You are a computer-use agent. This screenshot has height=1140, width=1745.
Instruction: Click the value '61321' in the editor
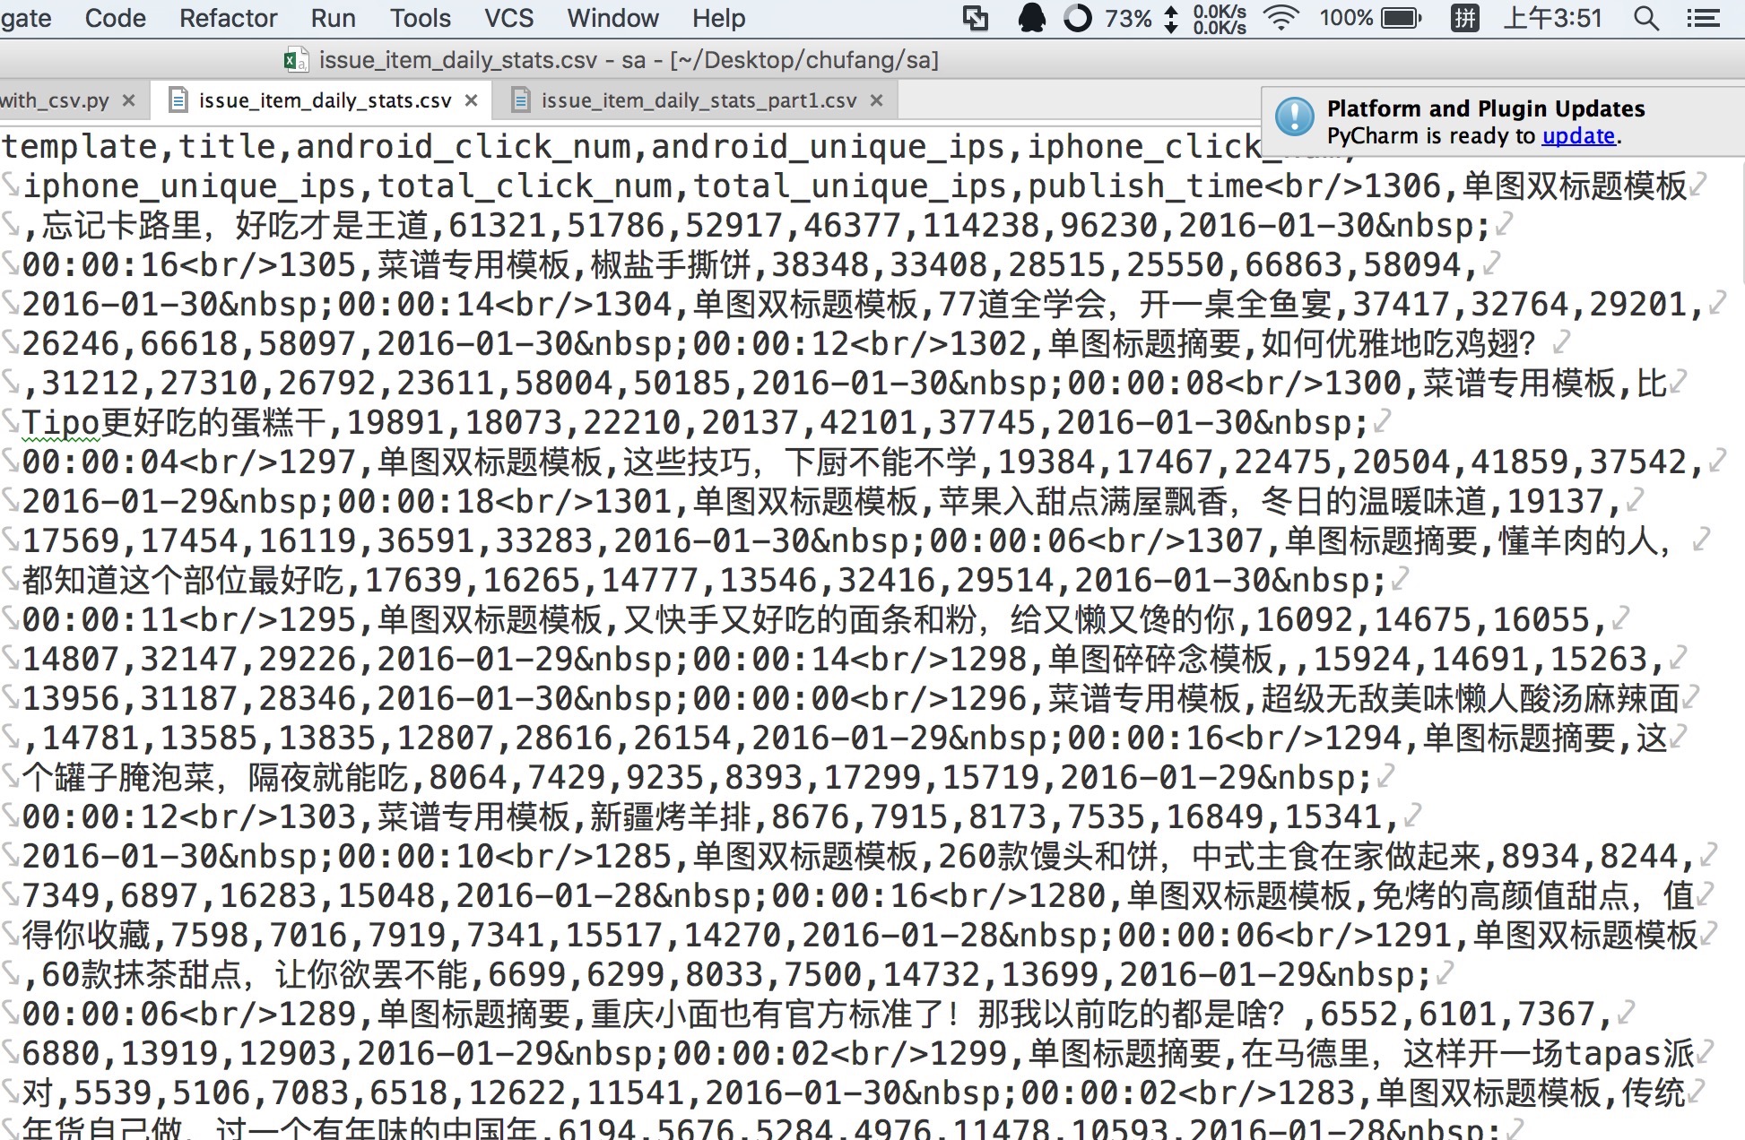(x=497, y=225)
